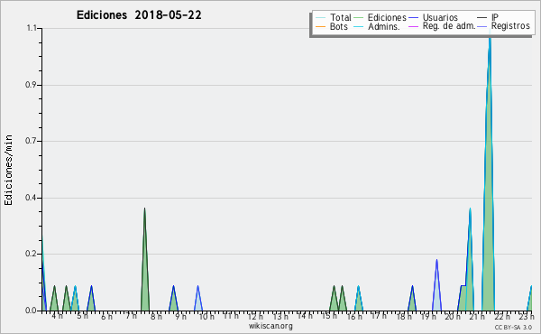Image resolution: width=541 pixels, height=334 pixels.
Task: Click the '21 h' x-axis label
Action: [478, 316]
